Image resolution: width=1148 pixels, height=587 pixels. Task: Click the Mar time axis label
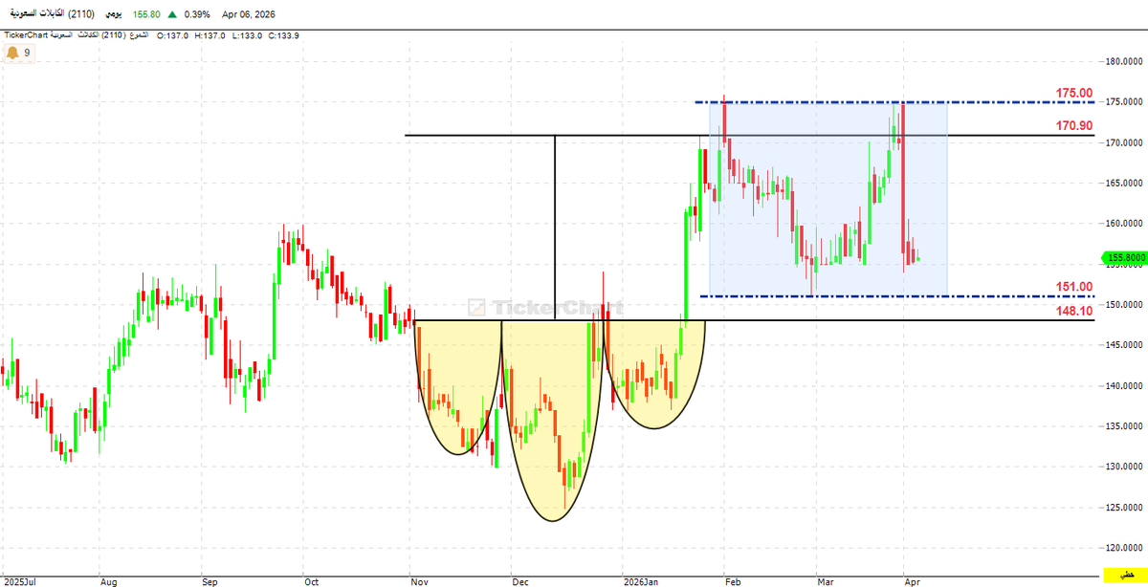pyautogui.click(x=827, y=580)
